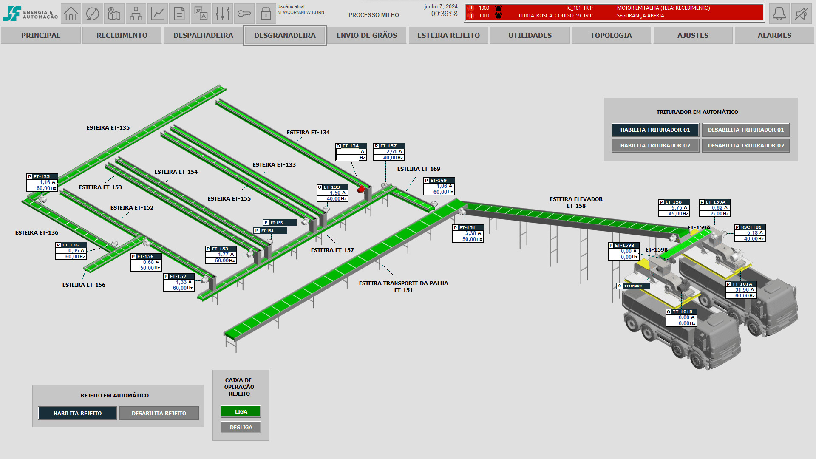Click the PROCESSO MILHO title text
The width and height of the screenshot is (816, 459).
click(x=374, y=15)
